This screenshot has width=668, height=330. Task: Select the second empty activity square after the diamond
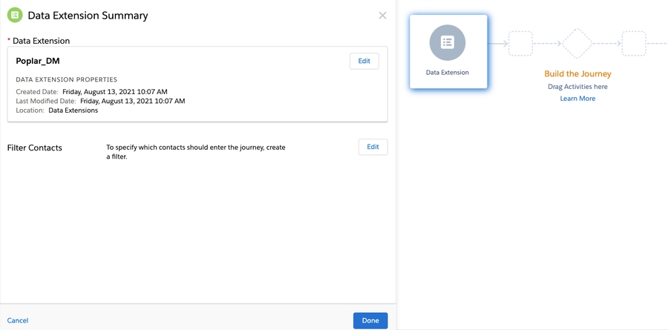tap(633, 44)
